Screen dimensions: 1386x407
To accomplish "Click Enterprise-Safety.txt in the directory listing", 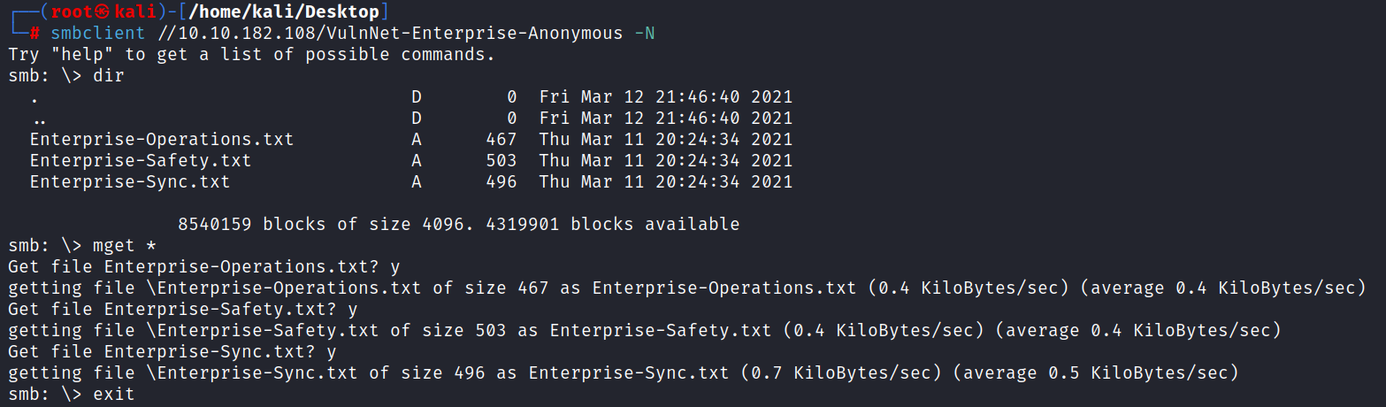I will coord(140,161).
